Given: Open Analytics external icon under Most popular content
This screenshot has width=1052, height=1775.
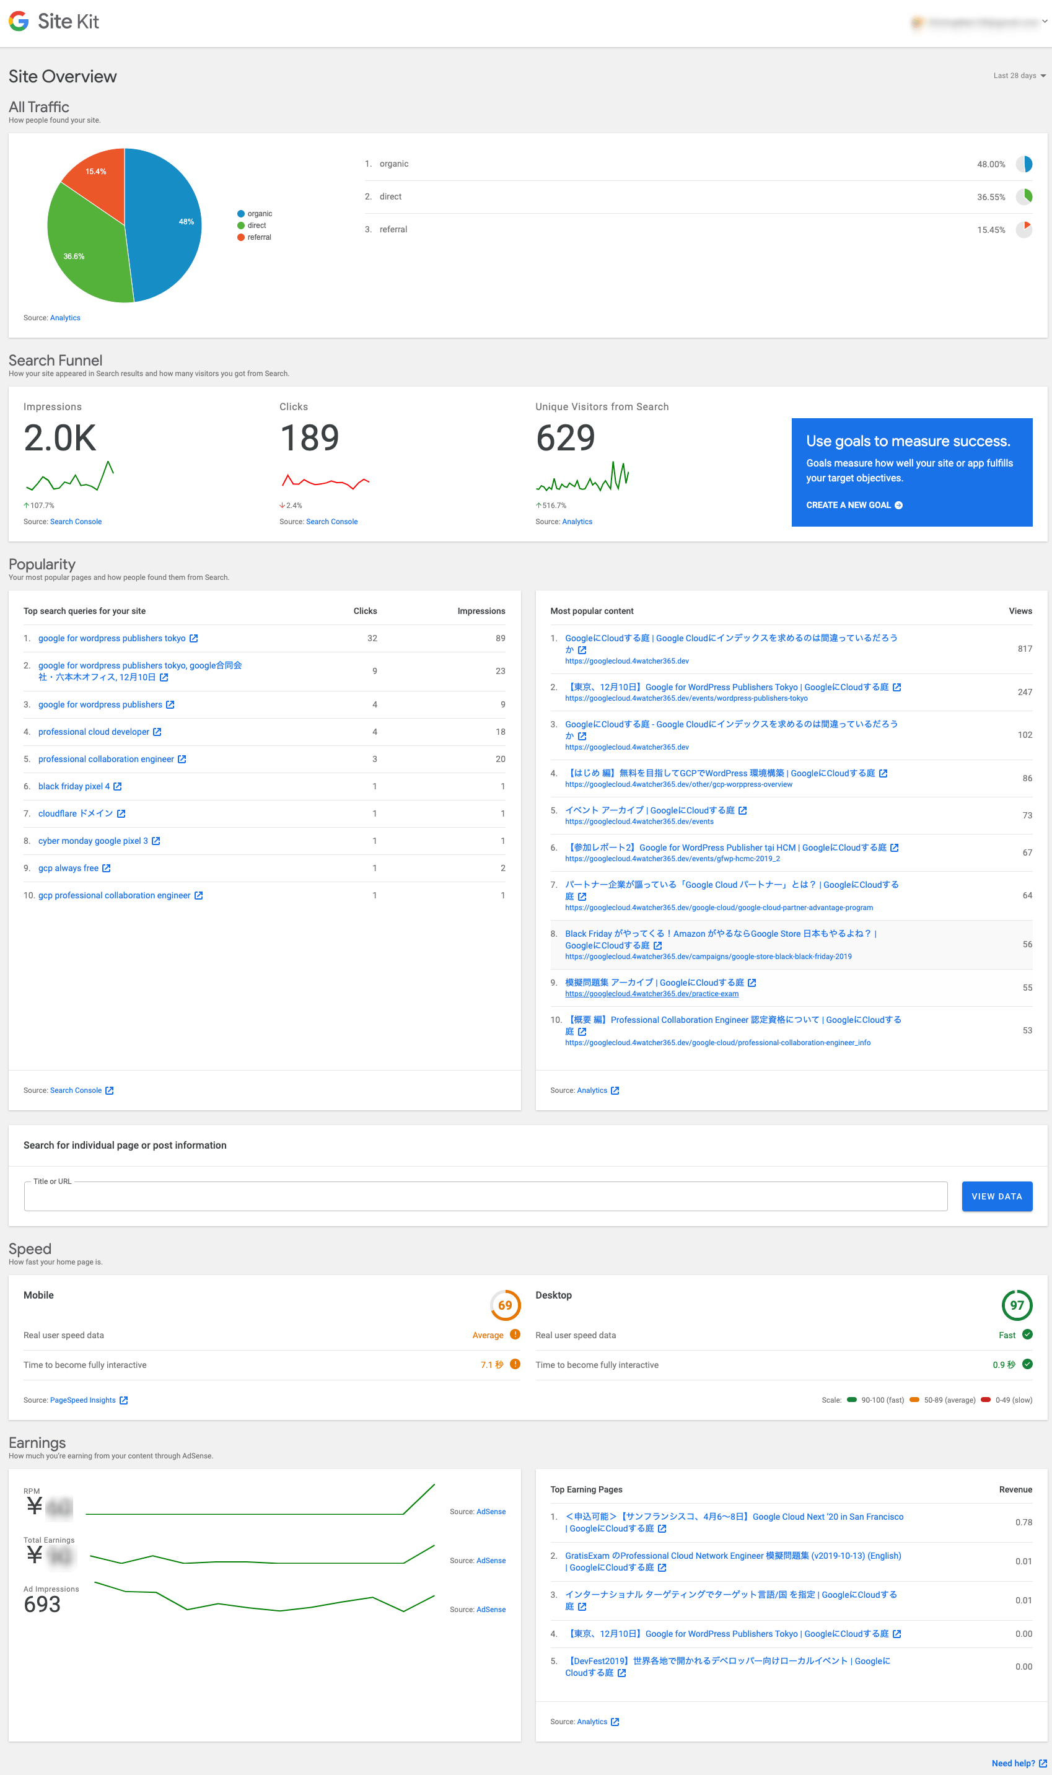Looking at the screenshot, I should [x=615, y=1091].
